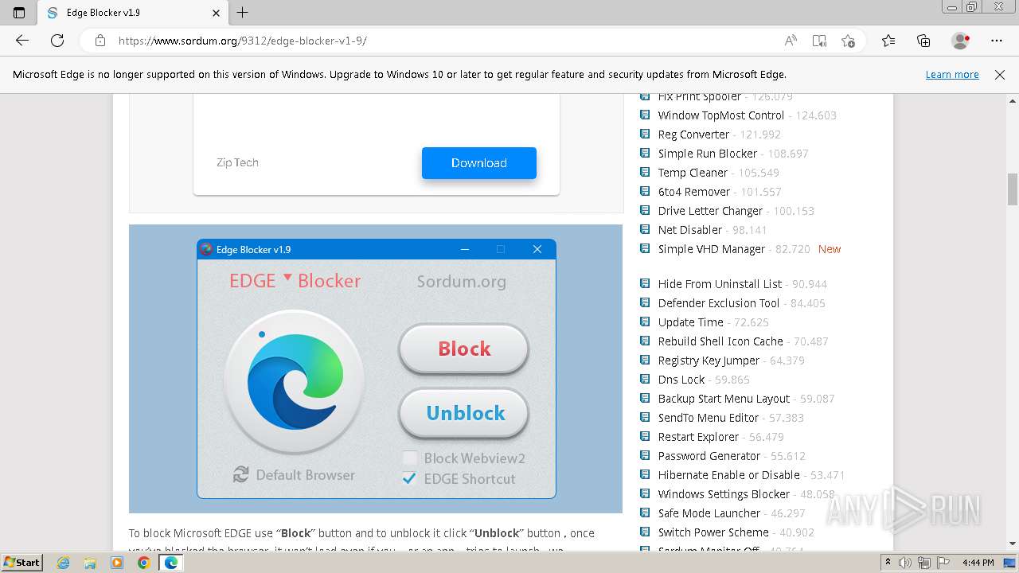Open Hide From Uninstall List link
Screen dimensions: 1019x573
(720, 284)
